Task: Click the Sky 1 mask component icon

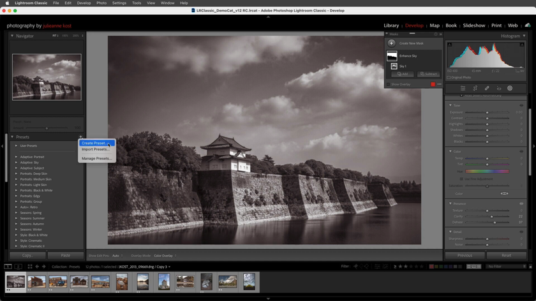Action: pyautogui.click(x=394, y=66)
